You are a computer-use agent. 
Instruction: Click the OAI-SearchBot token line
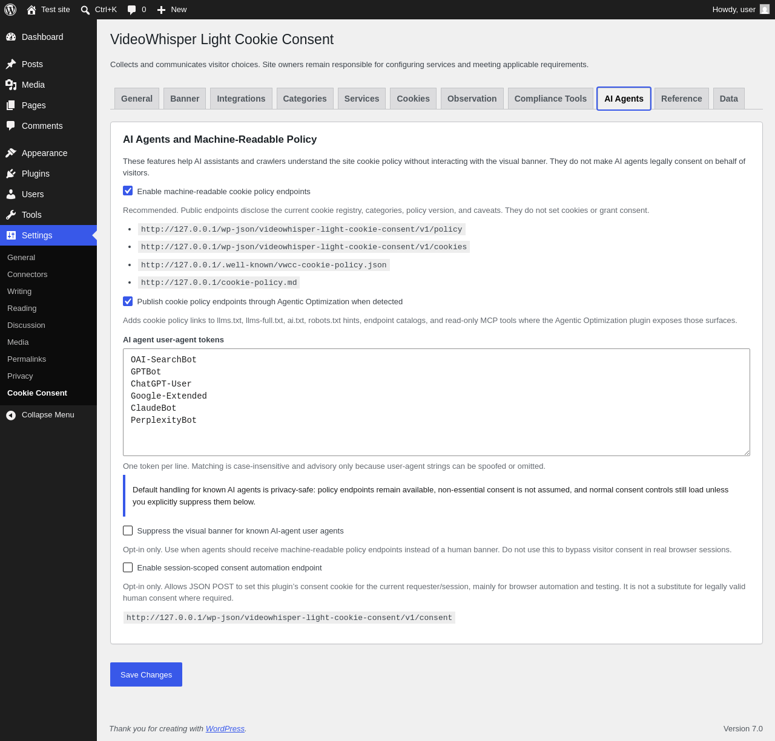coord(163,360)
